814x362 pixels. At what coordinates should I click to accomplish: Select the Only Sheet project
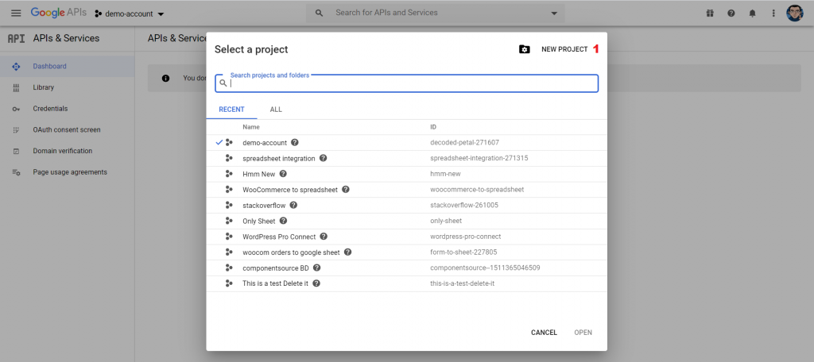click(x=406, y=221)
